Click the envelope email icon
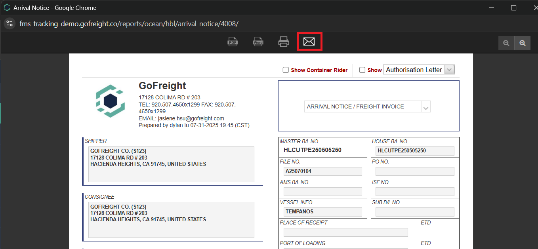The image size is (538, 249). [x=309, y=42]
